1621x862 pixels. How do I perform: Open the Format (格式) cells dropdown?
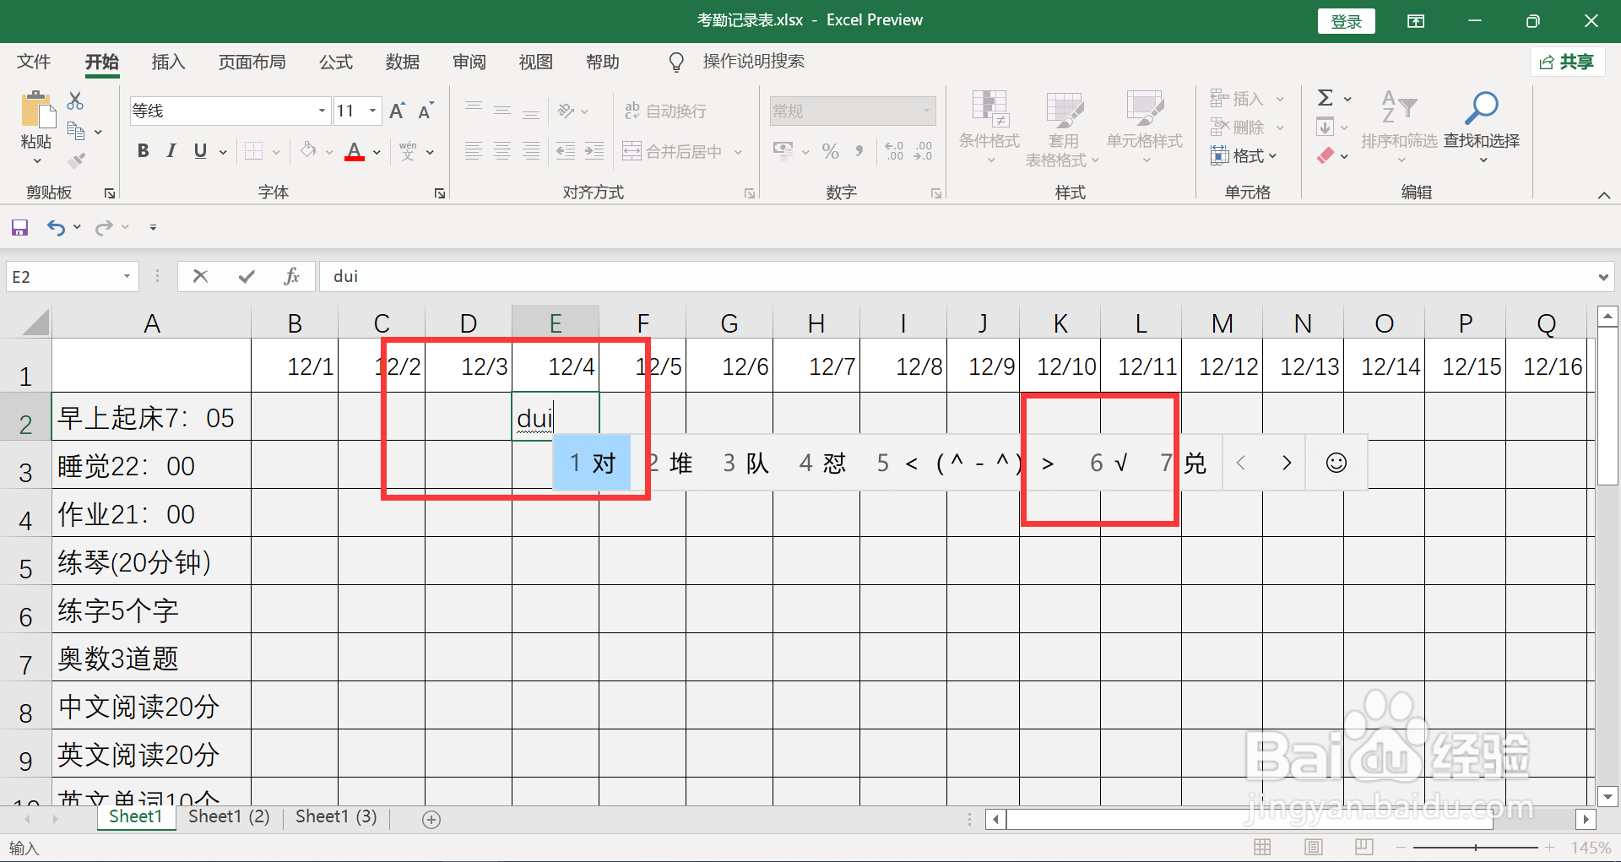click(x=1244, y=155)
